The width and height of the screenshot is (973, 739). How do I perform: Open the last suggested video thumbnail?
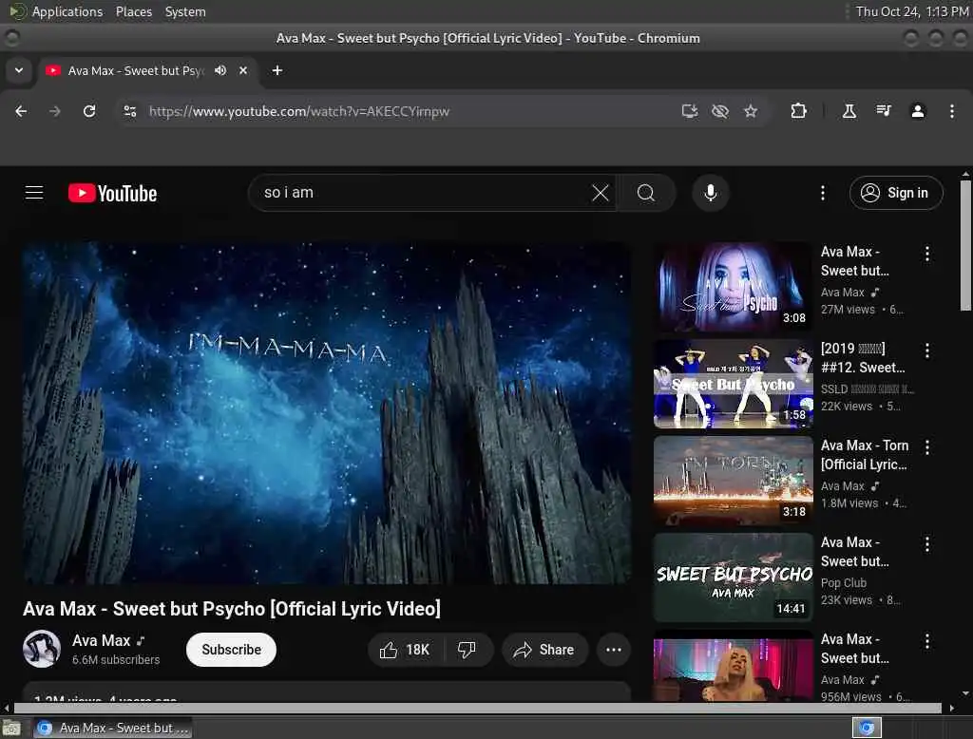pos(734,667)
